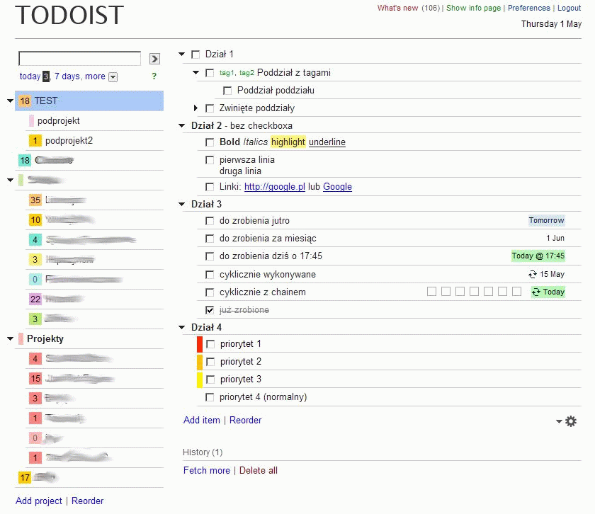
Task: Collapse Dział 4 section
Action: pos(182,327)
